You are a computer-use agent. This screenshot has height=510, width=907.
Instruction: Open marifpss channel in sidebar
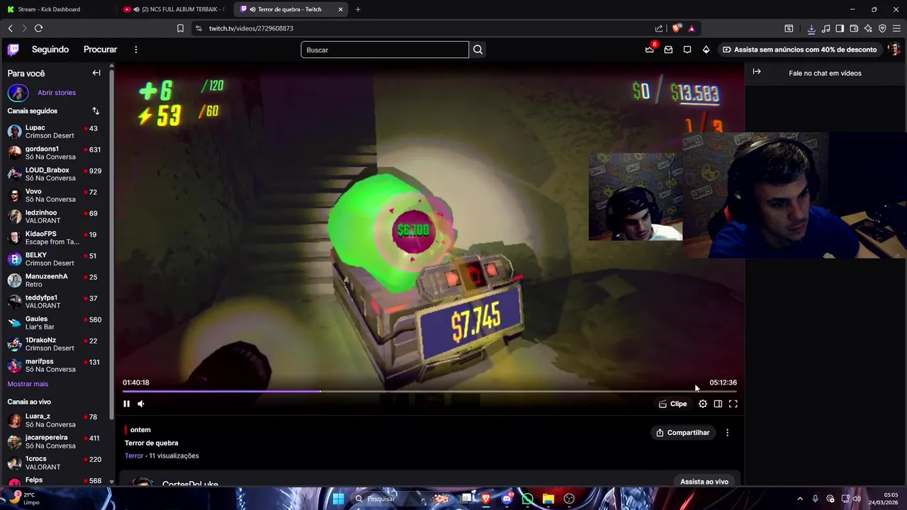57,365
